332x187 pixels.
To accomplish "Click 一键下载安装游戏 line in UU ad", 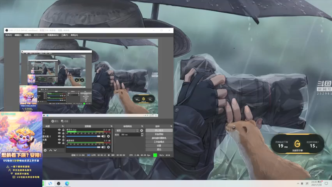I will [18, 167].
